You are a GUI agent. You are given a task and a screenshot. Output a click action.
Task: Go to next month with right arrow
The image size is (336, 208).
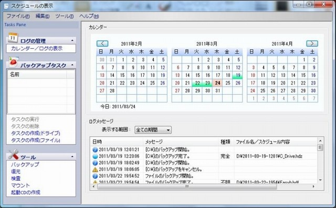click(312, 43)
